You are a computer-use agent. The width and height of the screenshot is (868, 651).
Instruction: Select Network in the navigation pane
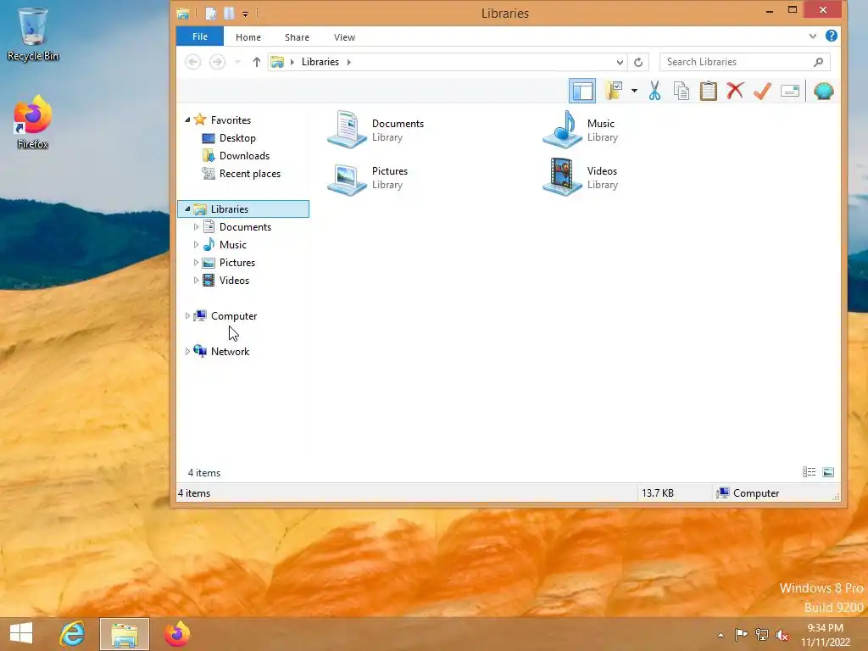(230, 352)
